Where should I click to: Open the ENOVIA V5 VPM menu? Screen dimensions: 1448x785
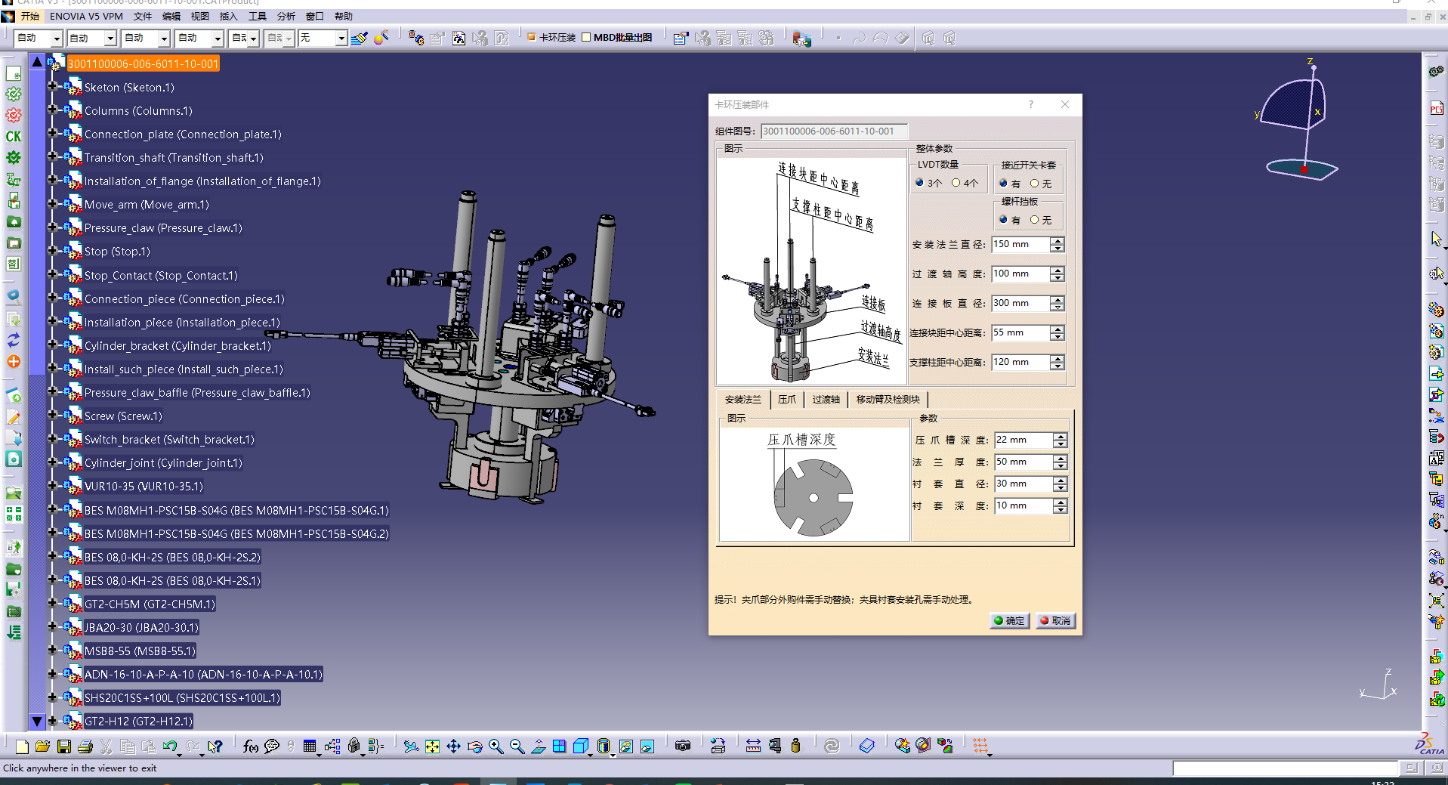[86, 16]
